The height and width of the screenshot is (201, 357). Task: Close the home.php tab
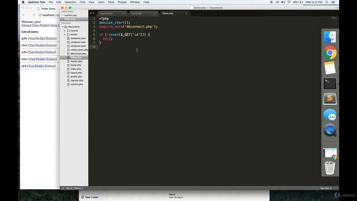pos(155,13)
